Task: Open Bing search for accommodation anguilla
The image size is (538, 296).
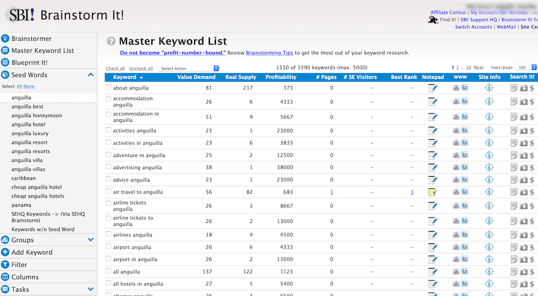Action: (465, 102)
